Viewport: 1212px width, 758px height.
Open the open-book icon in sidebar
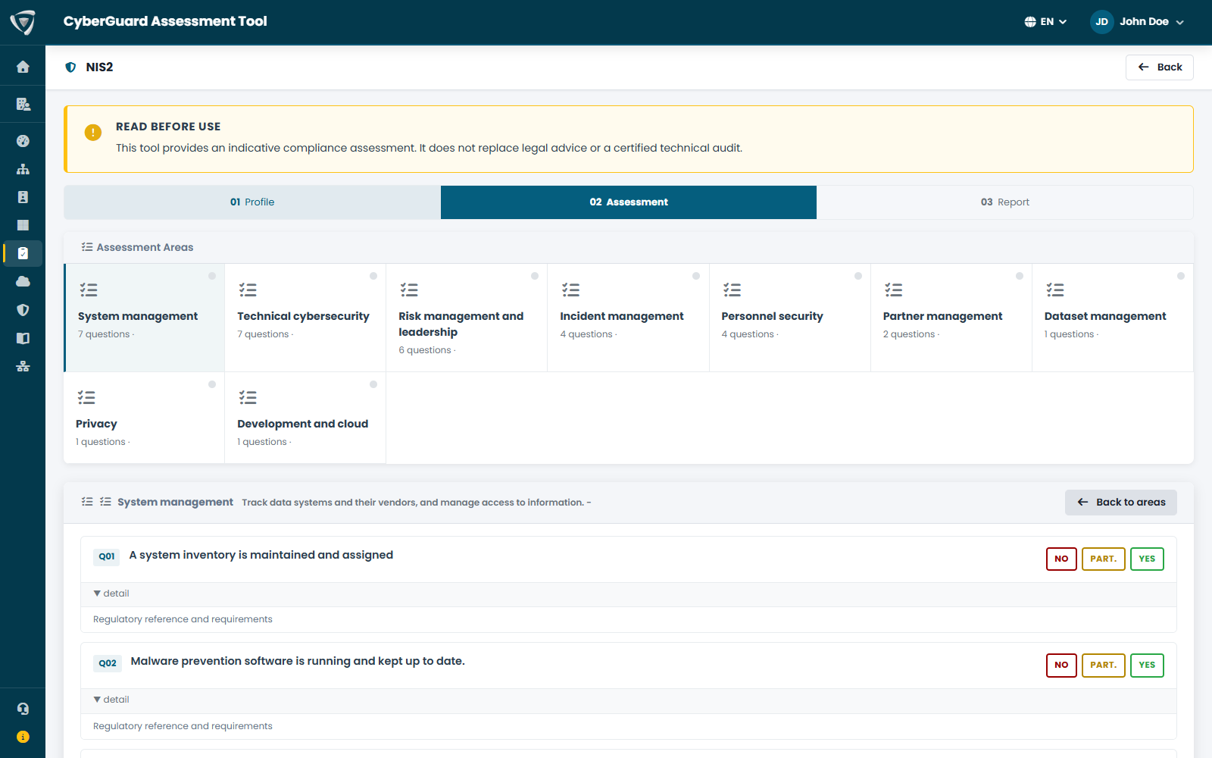click(23, 338)
